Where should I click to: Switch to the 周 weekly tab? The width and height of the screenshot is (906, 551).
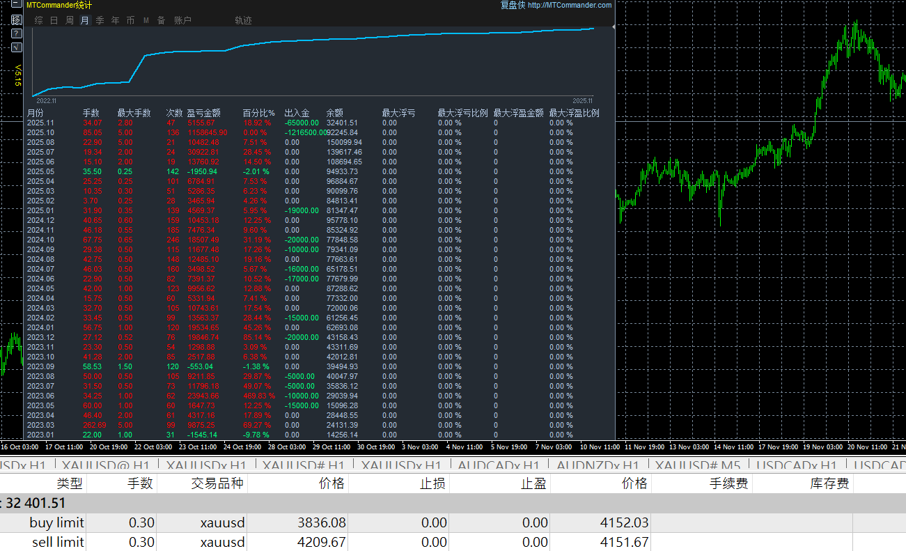[70, 21]
